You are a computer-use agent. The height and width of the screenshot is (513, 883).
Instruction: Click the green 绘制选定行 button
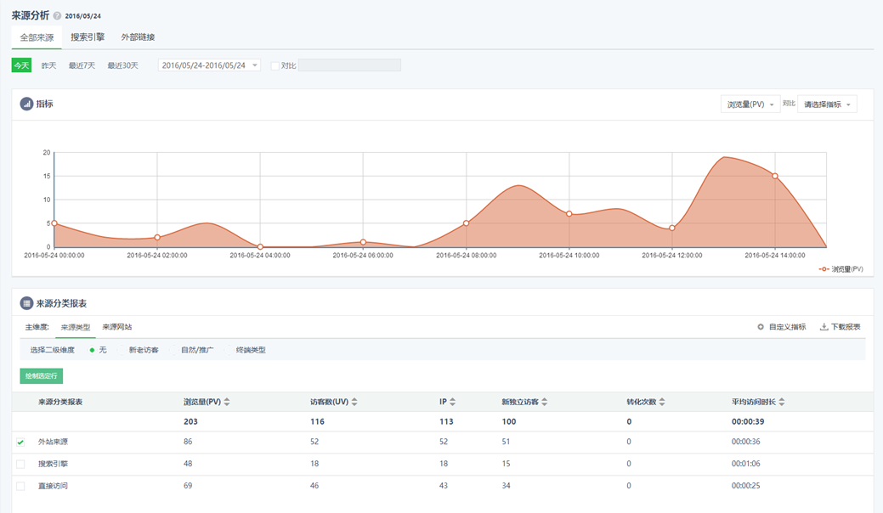click(x=41, y=375)
